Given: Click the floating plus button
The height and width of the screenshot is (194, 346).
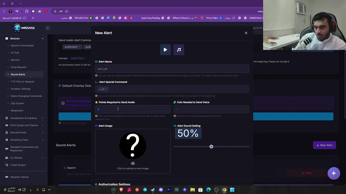Looking at the screenshot, I should pos(334,173).
